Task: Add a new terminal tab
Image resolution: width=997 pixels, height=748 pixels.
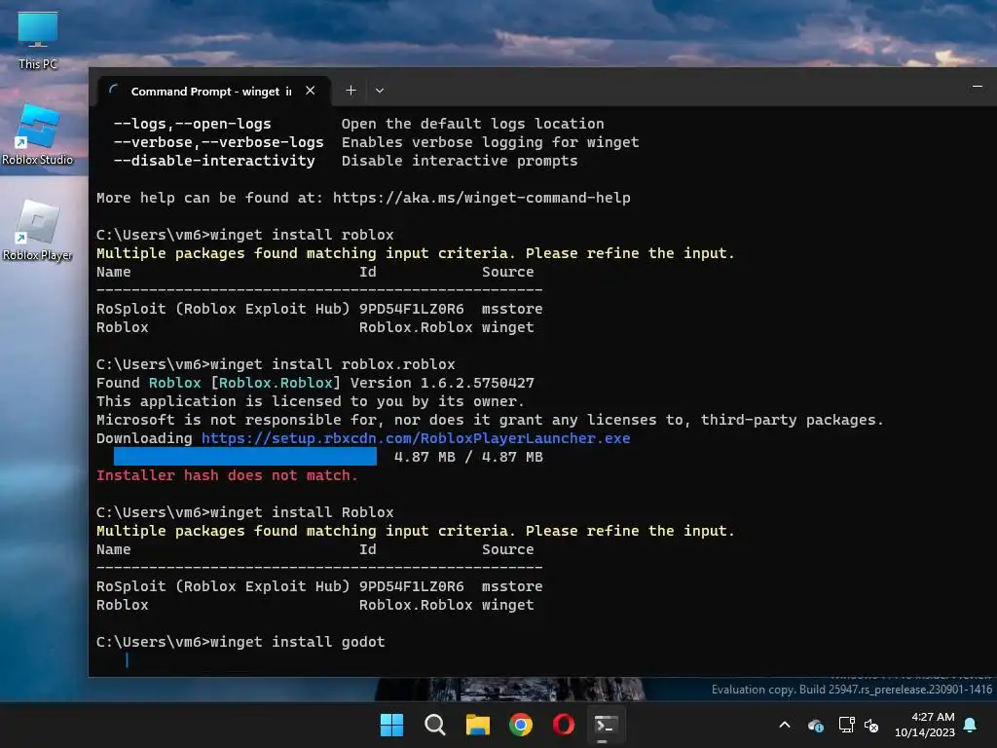Action: click(351, 91)
